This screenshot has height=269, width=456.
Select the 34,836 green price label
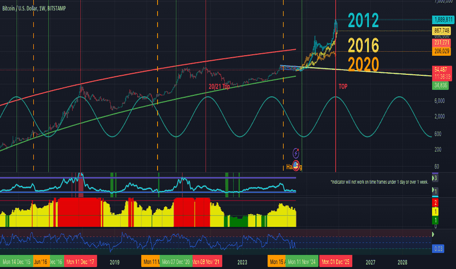440,85
